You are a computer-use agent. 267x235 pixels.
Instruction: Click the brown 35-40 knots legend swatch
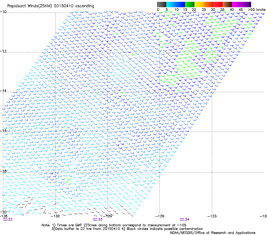pos(227,4)
